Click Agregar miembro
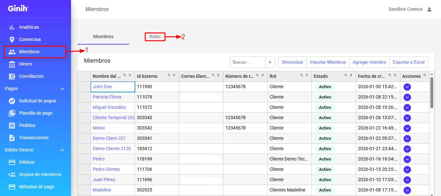441x196 pixels. tap(369, 62)
